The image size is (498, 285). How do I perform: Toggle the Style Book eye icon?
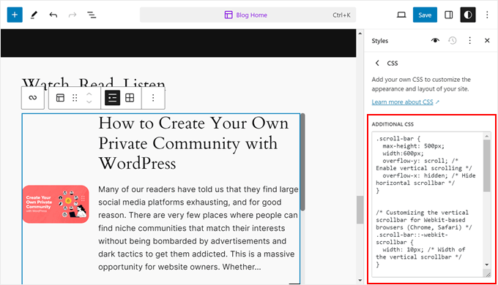click(x=435, y=41)
